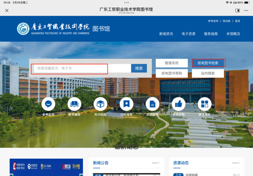Open the 定题服务 document icon
This screenshot has width=253, height=176.
[152, 104]
